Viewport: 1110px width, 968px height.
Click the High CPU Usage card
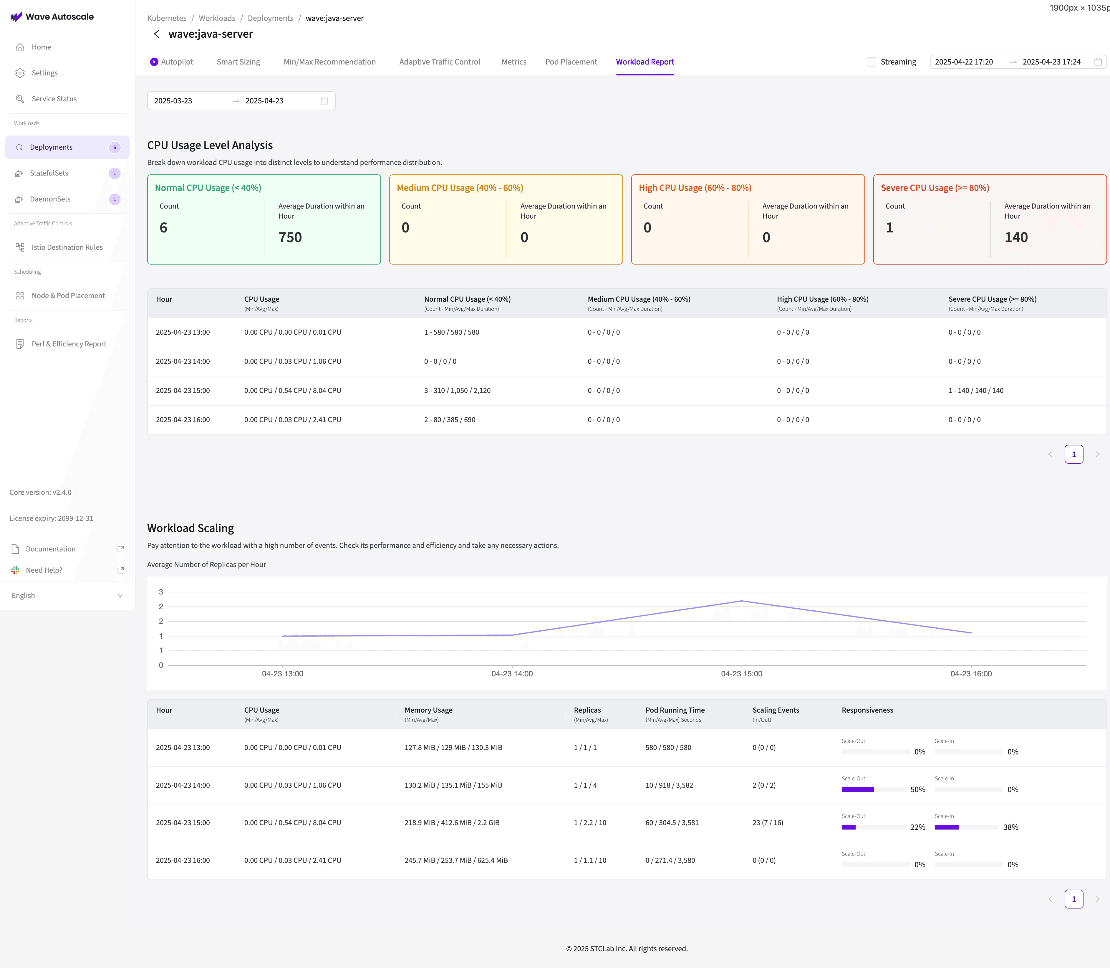pos(748,219)
